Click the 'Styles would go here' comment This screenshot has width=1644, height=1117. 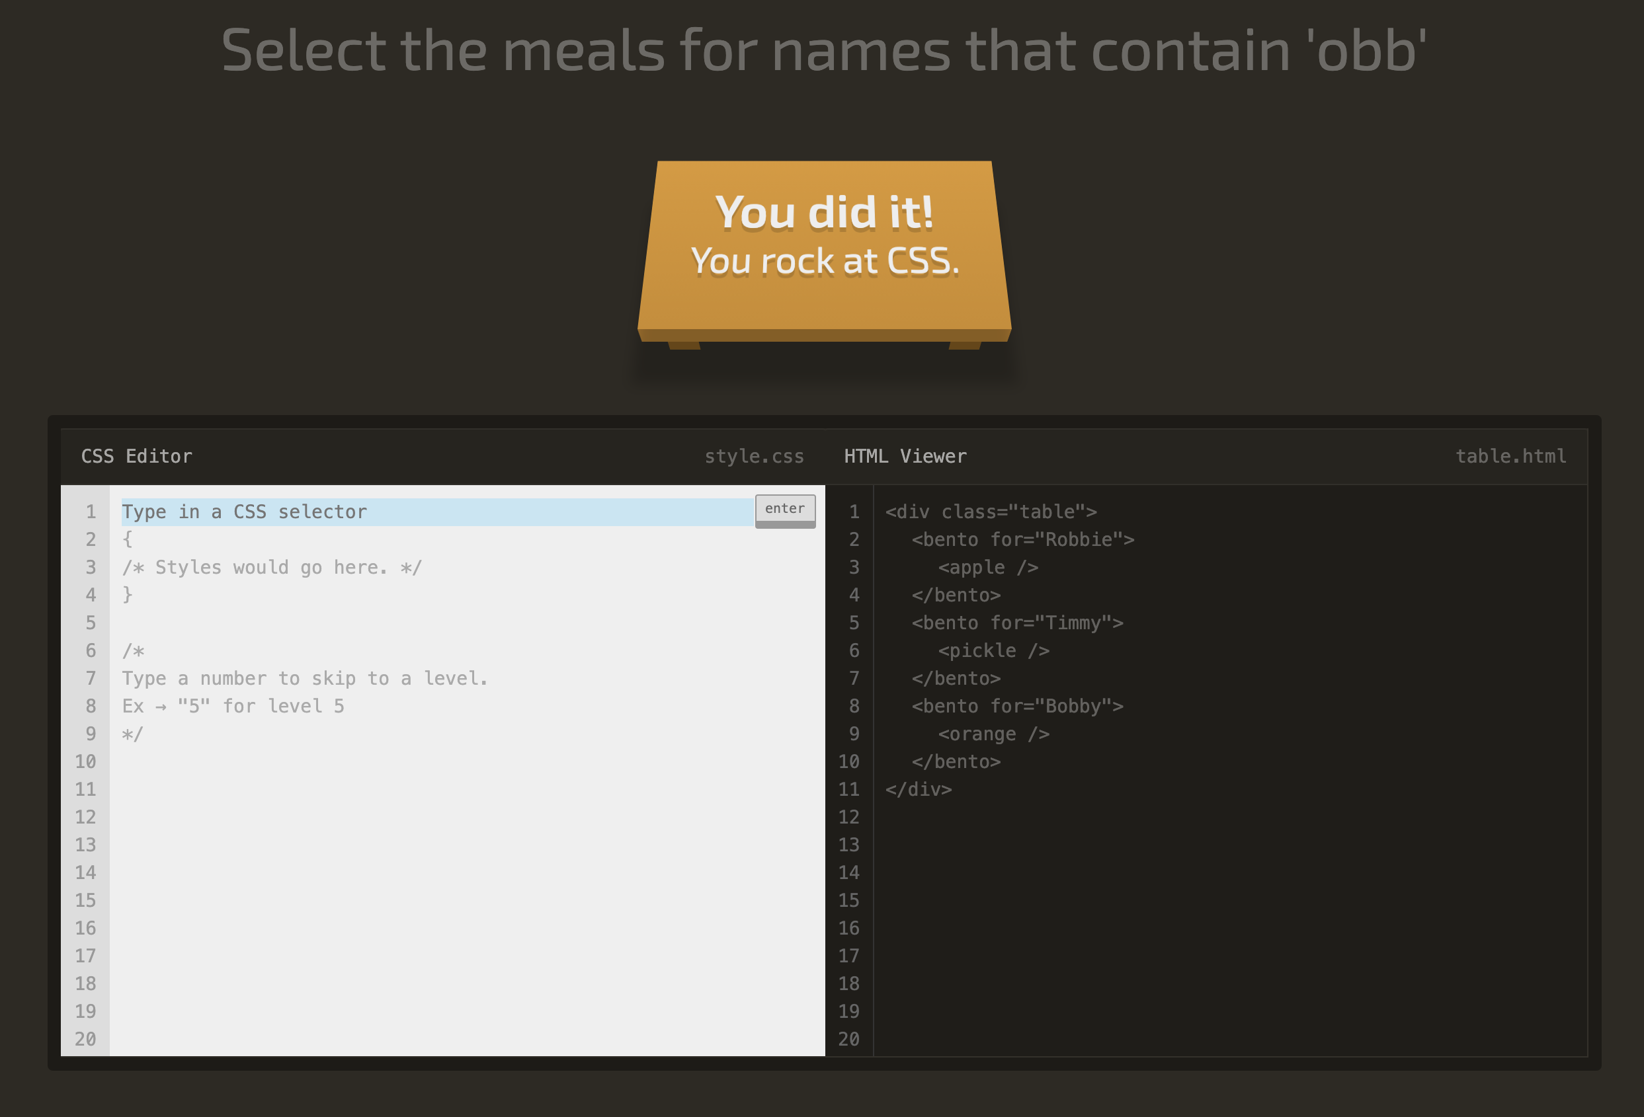(x=272, y=567)
